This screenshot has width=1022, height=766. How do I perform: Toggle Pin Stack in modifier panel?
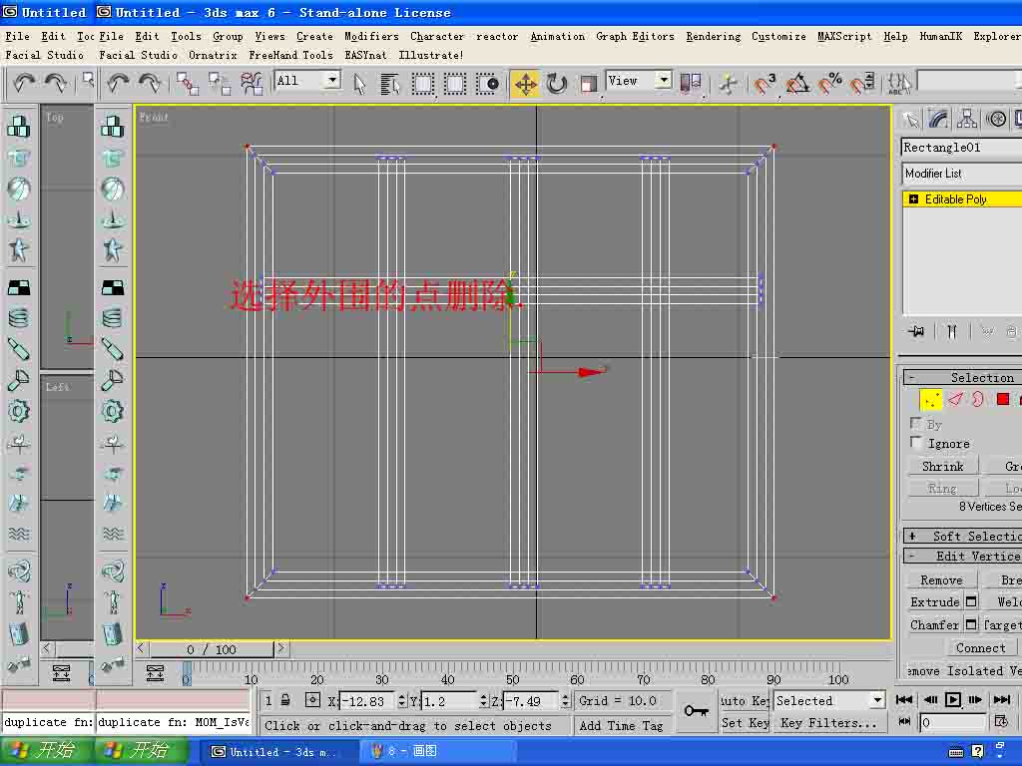916,331
